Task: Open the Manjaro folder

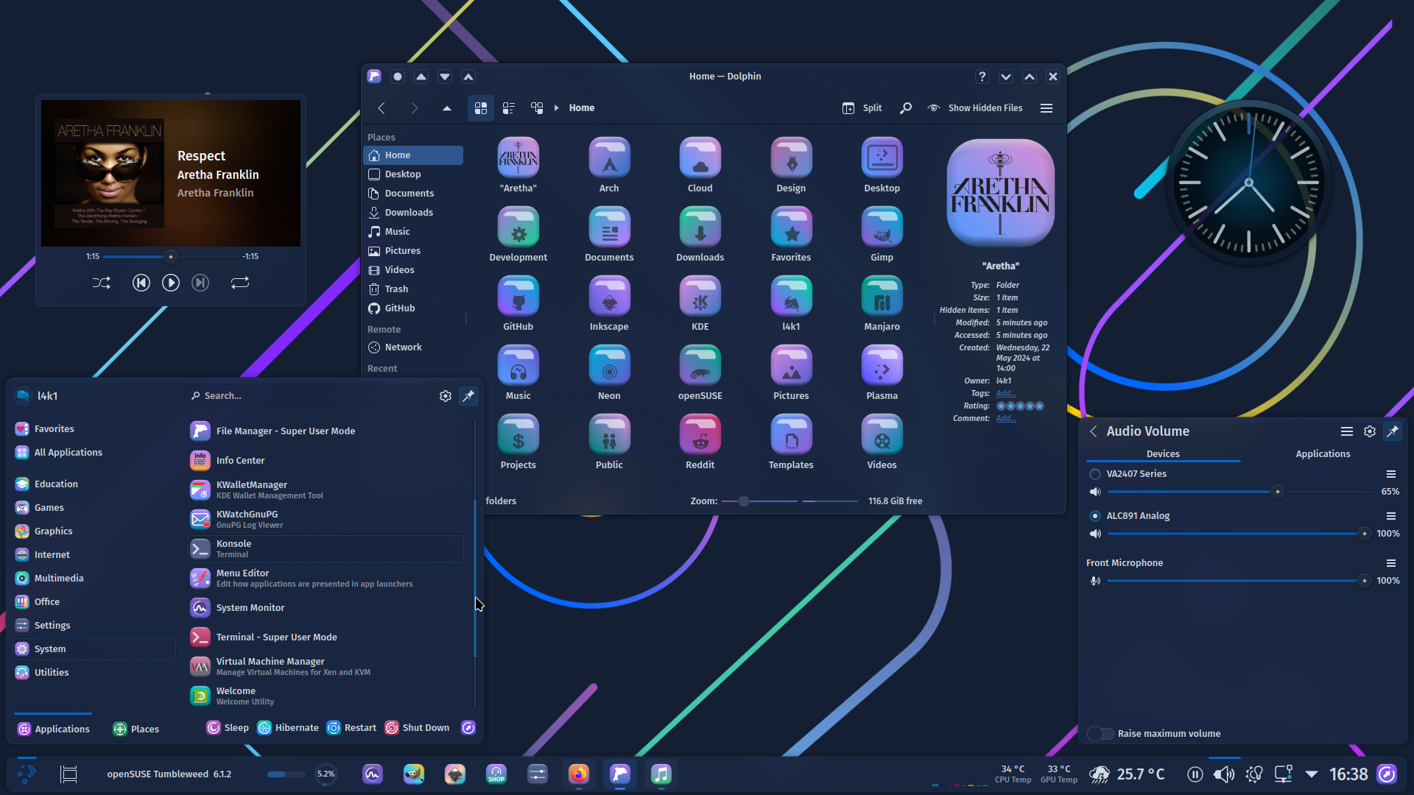Action: (x=882, y=303)
